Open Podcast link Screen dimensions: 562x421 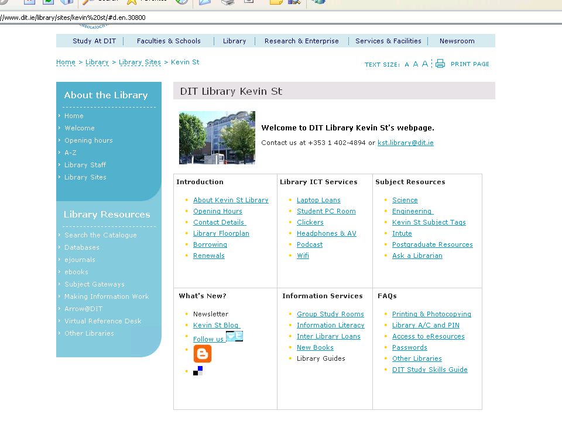[x=310, y=244]
